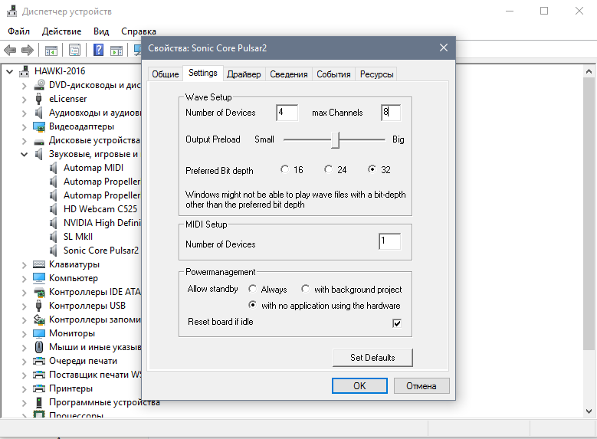Click the DVD-дисководы category icon
The image size is (597, 439).
coord(39,85)
